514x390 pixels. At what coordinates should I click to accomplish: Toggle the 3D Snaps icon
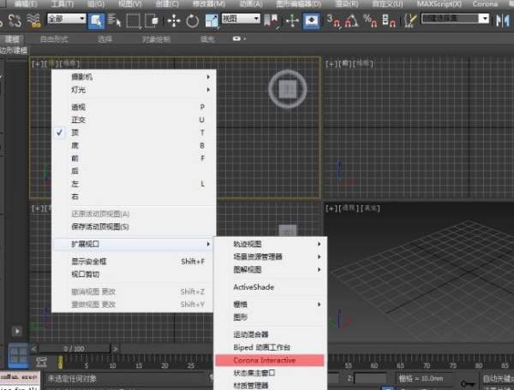coord(333,21)
